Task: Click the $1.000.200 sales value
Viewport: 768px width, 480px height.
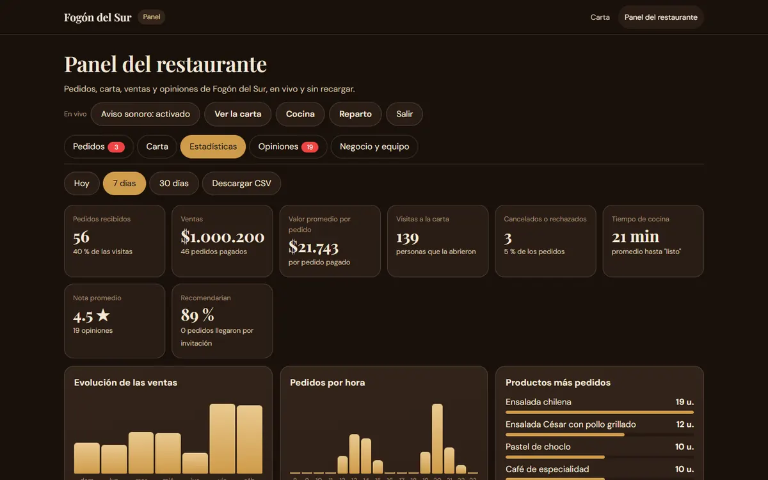Action: pos(223,237)
